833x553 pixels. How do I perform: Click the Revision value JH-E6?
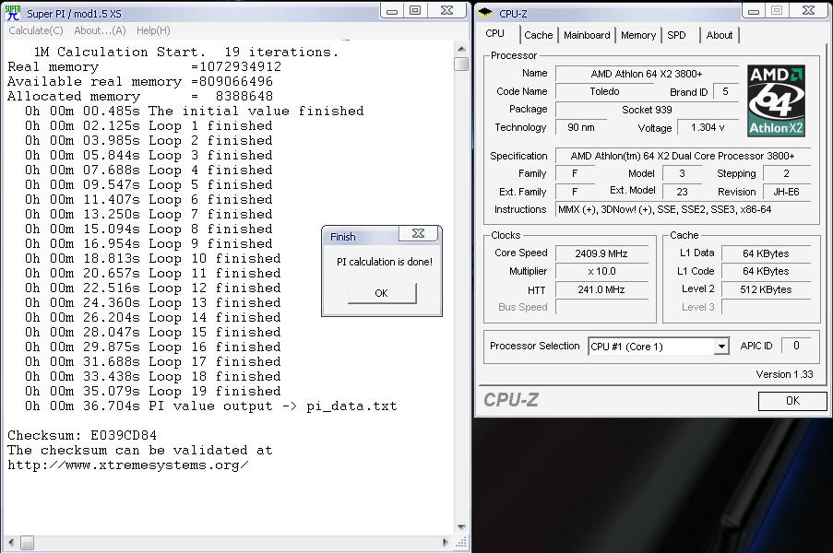(x=786, y=192)
